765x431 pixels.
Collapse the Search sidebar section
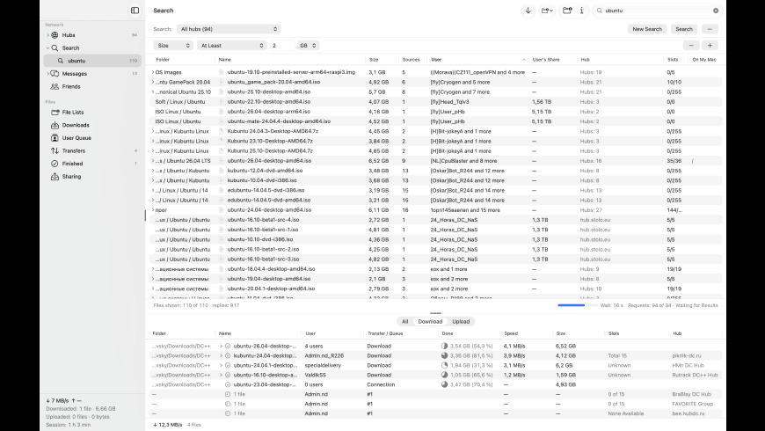click(x=47, y=47)
